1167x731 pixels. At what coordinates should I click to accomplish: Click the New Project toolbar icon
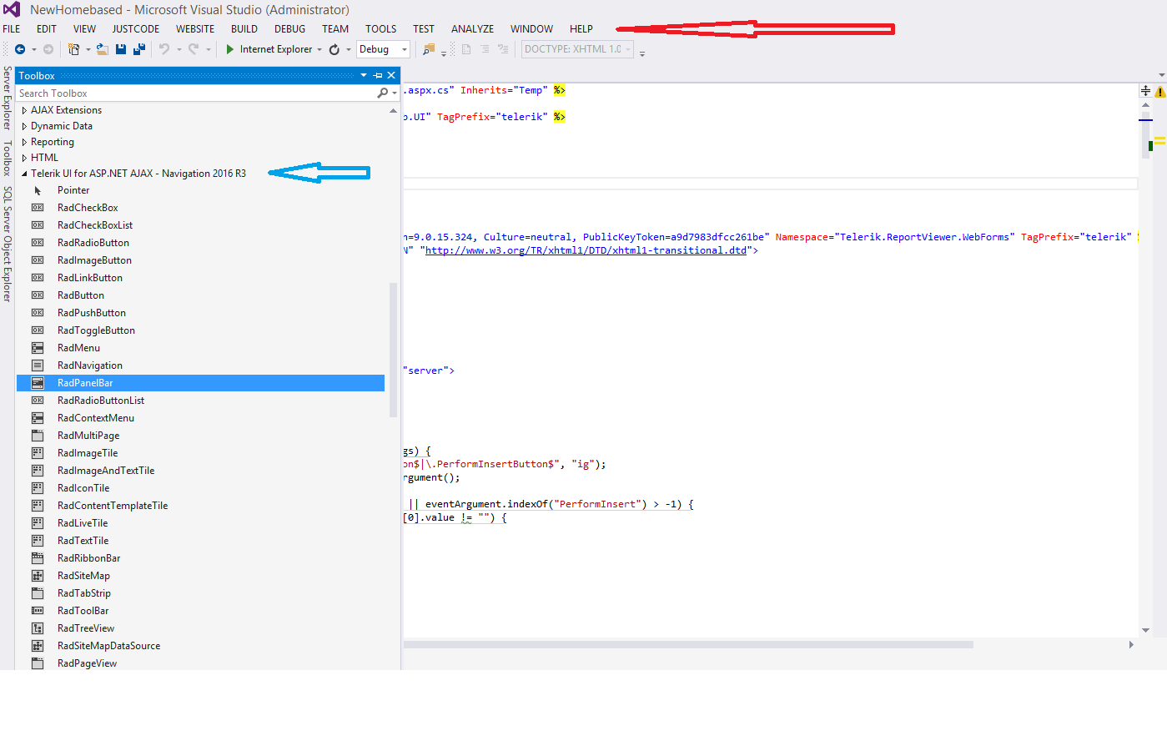point(73,49)
